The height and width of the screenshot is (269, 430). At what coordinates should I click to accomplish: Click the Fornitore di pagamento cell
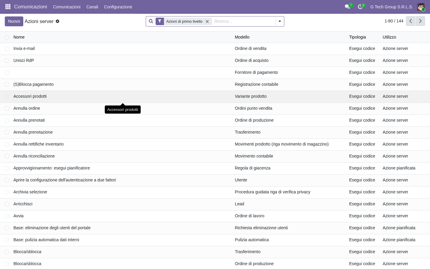click(x=256, y=72)
